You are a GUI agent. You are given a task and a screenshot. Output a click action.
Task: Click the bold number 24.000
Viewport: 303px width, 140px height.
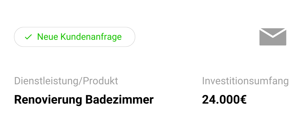click(221, 100)
